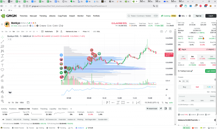Image resolution: width=217 pixels, height=129 pixels.
Task: Click the Log In button
Action: point(211,16)
